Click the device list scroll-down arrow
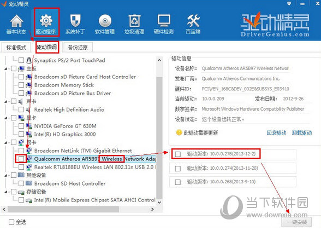 click(x=159, y=203)
